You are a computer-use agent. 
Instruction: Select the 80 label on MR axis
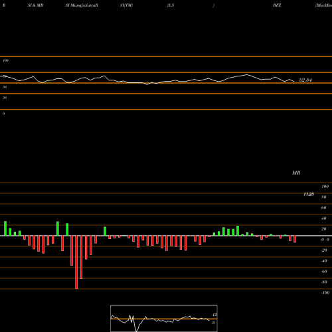point(324,197)
